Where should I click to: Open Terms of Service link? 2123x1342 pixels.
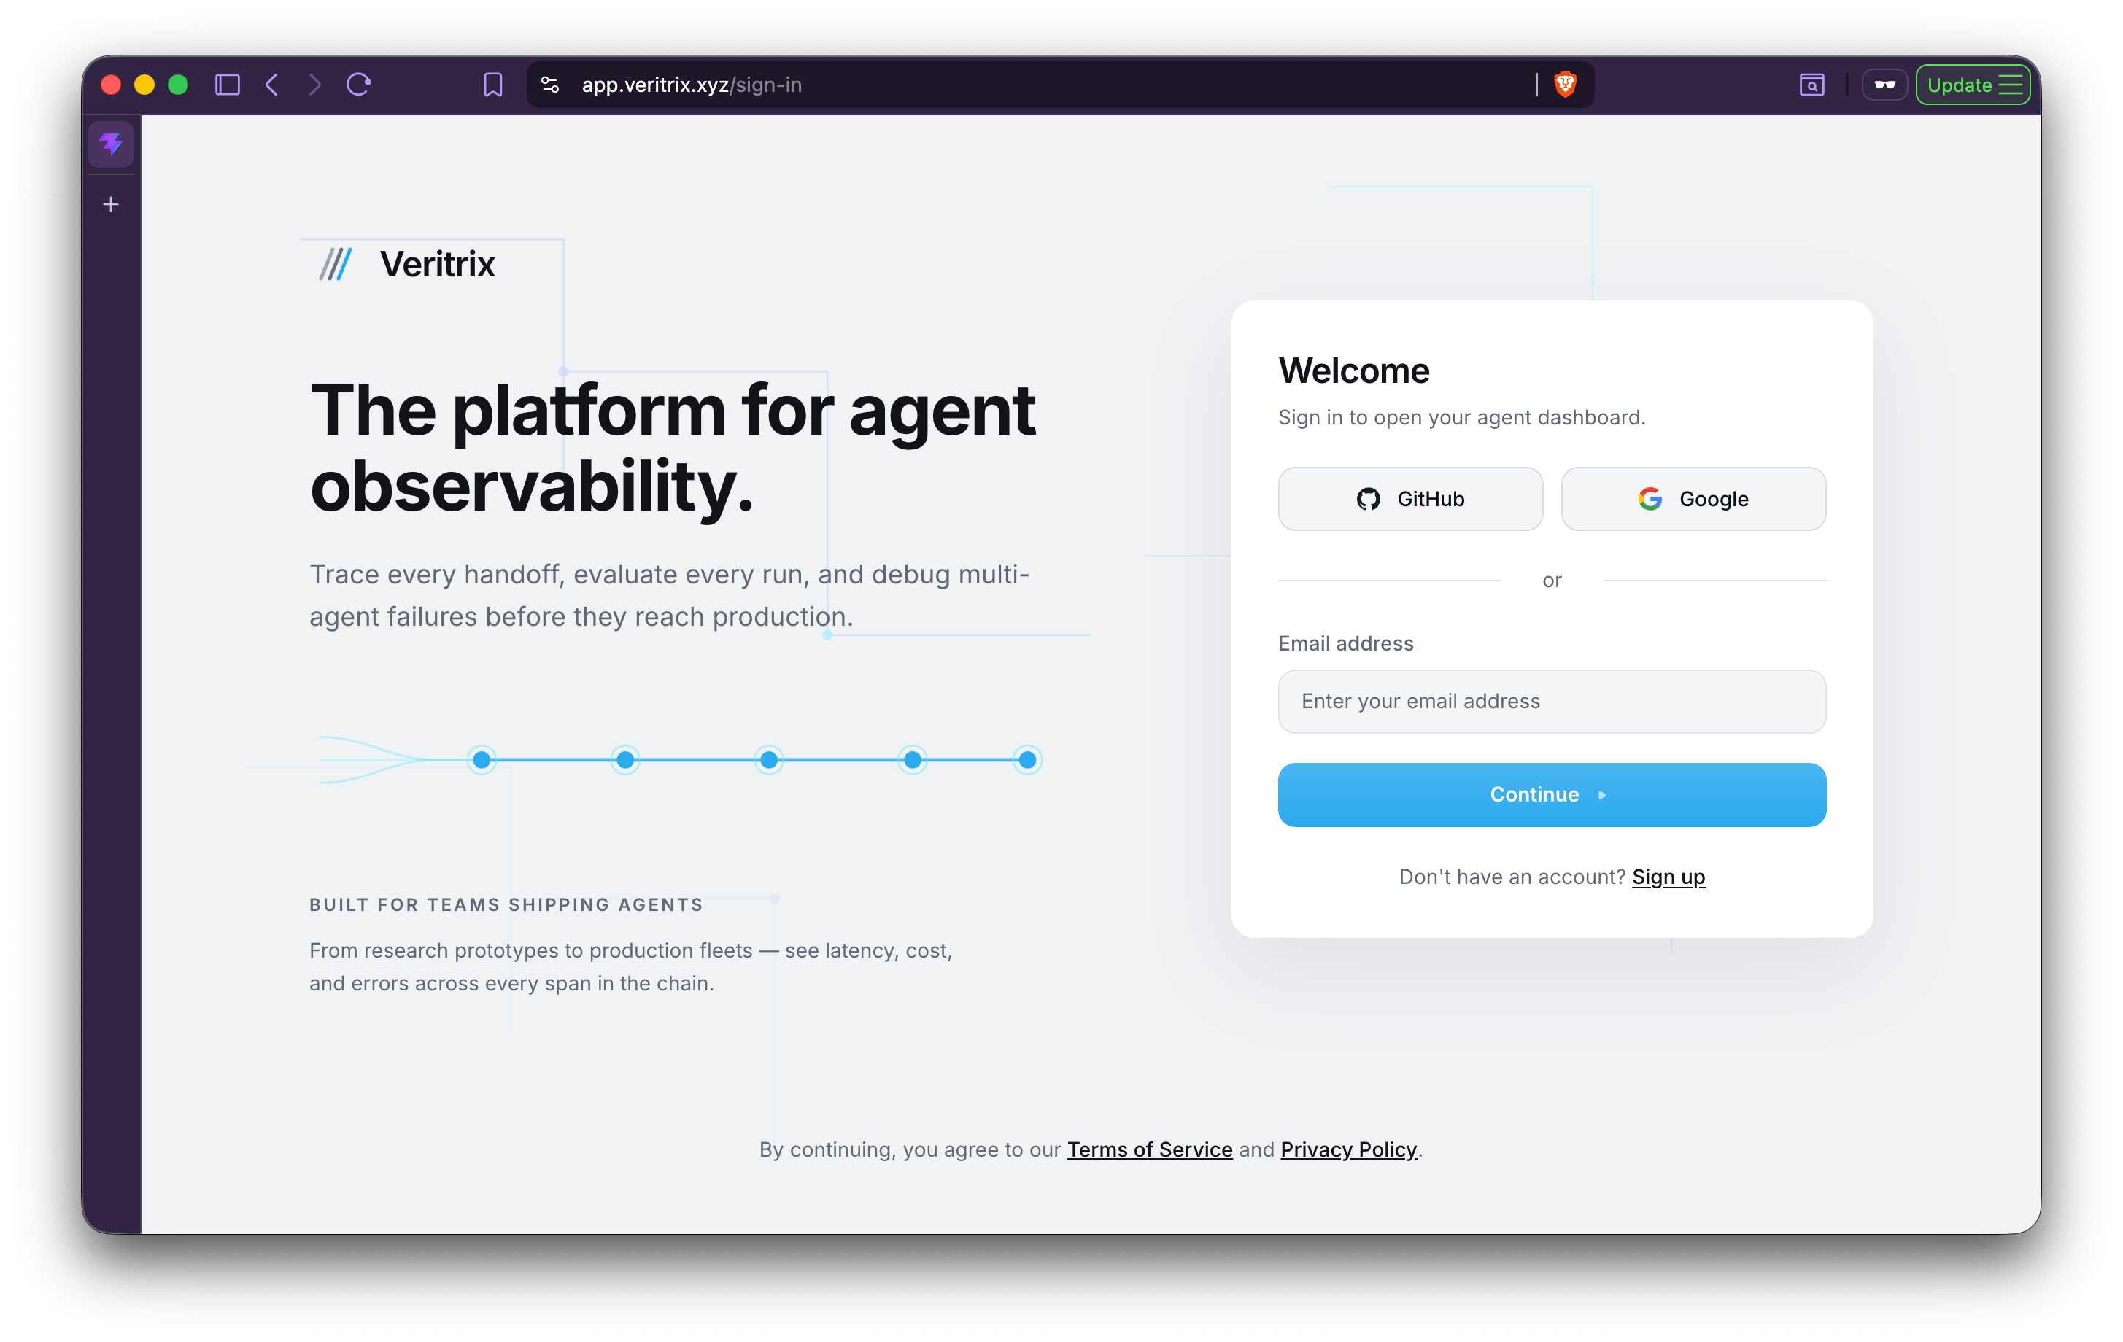click(x=1150, y=1149)
